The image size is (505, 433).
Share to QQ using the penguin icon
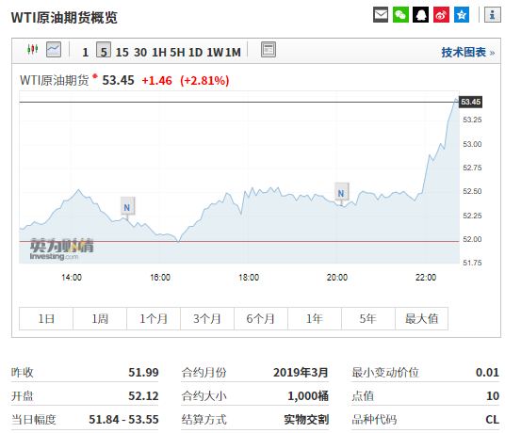[x=420, y=15]
